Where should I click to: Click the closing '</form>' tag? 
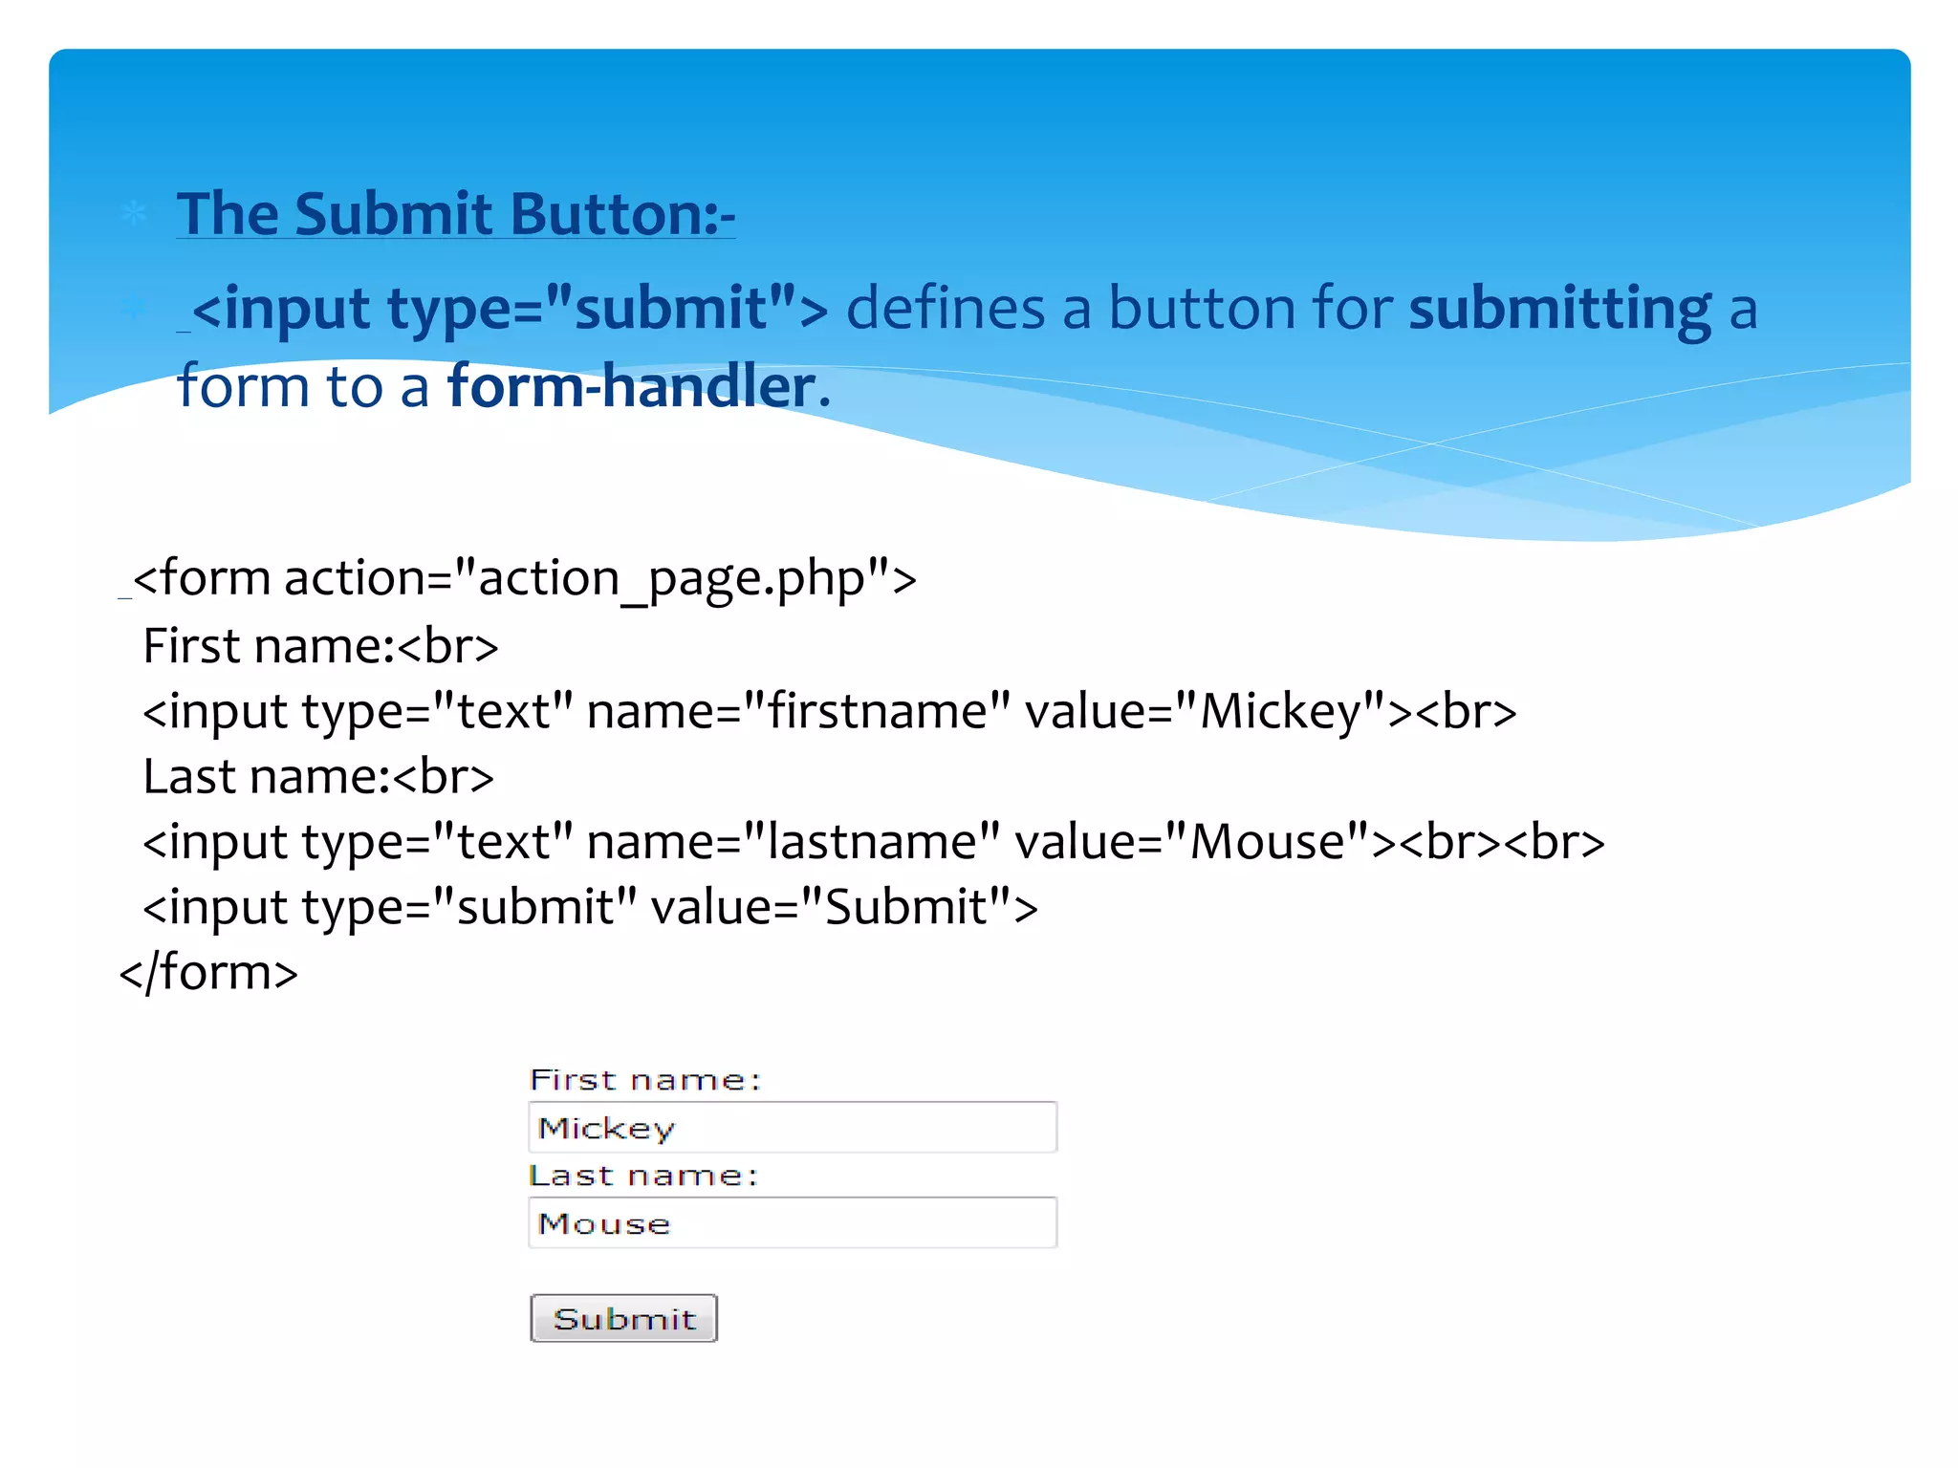coord(208,973)
